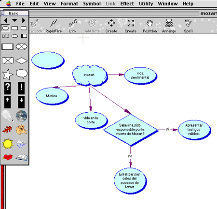Select the crossed rectangle symbol
Image resolution: width=217 pixels, height=209 pixels.
click(8, 60)
